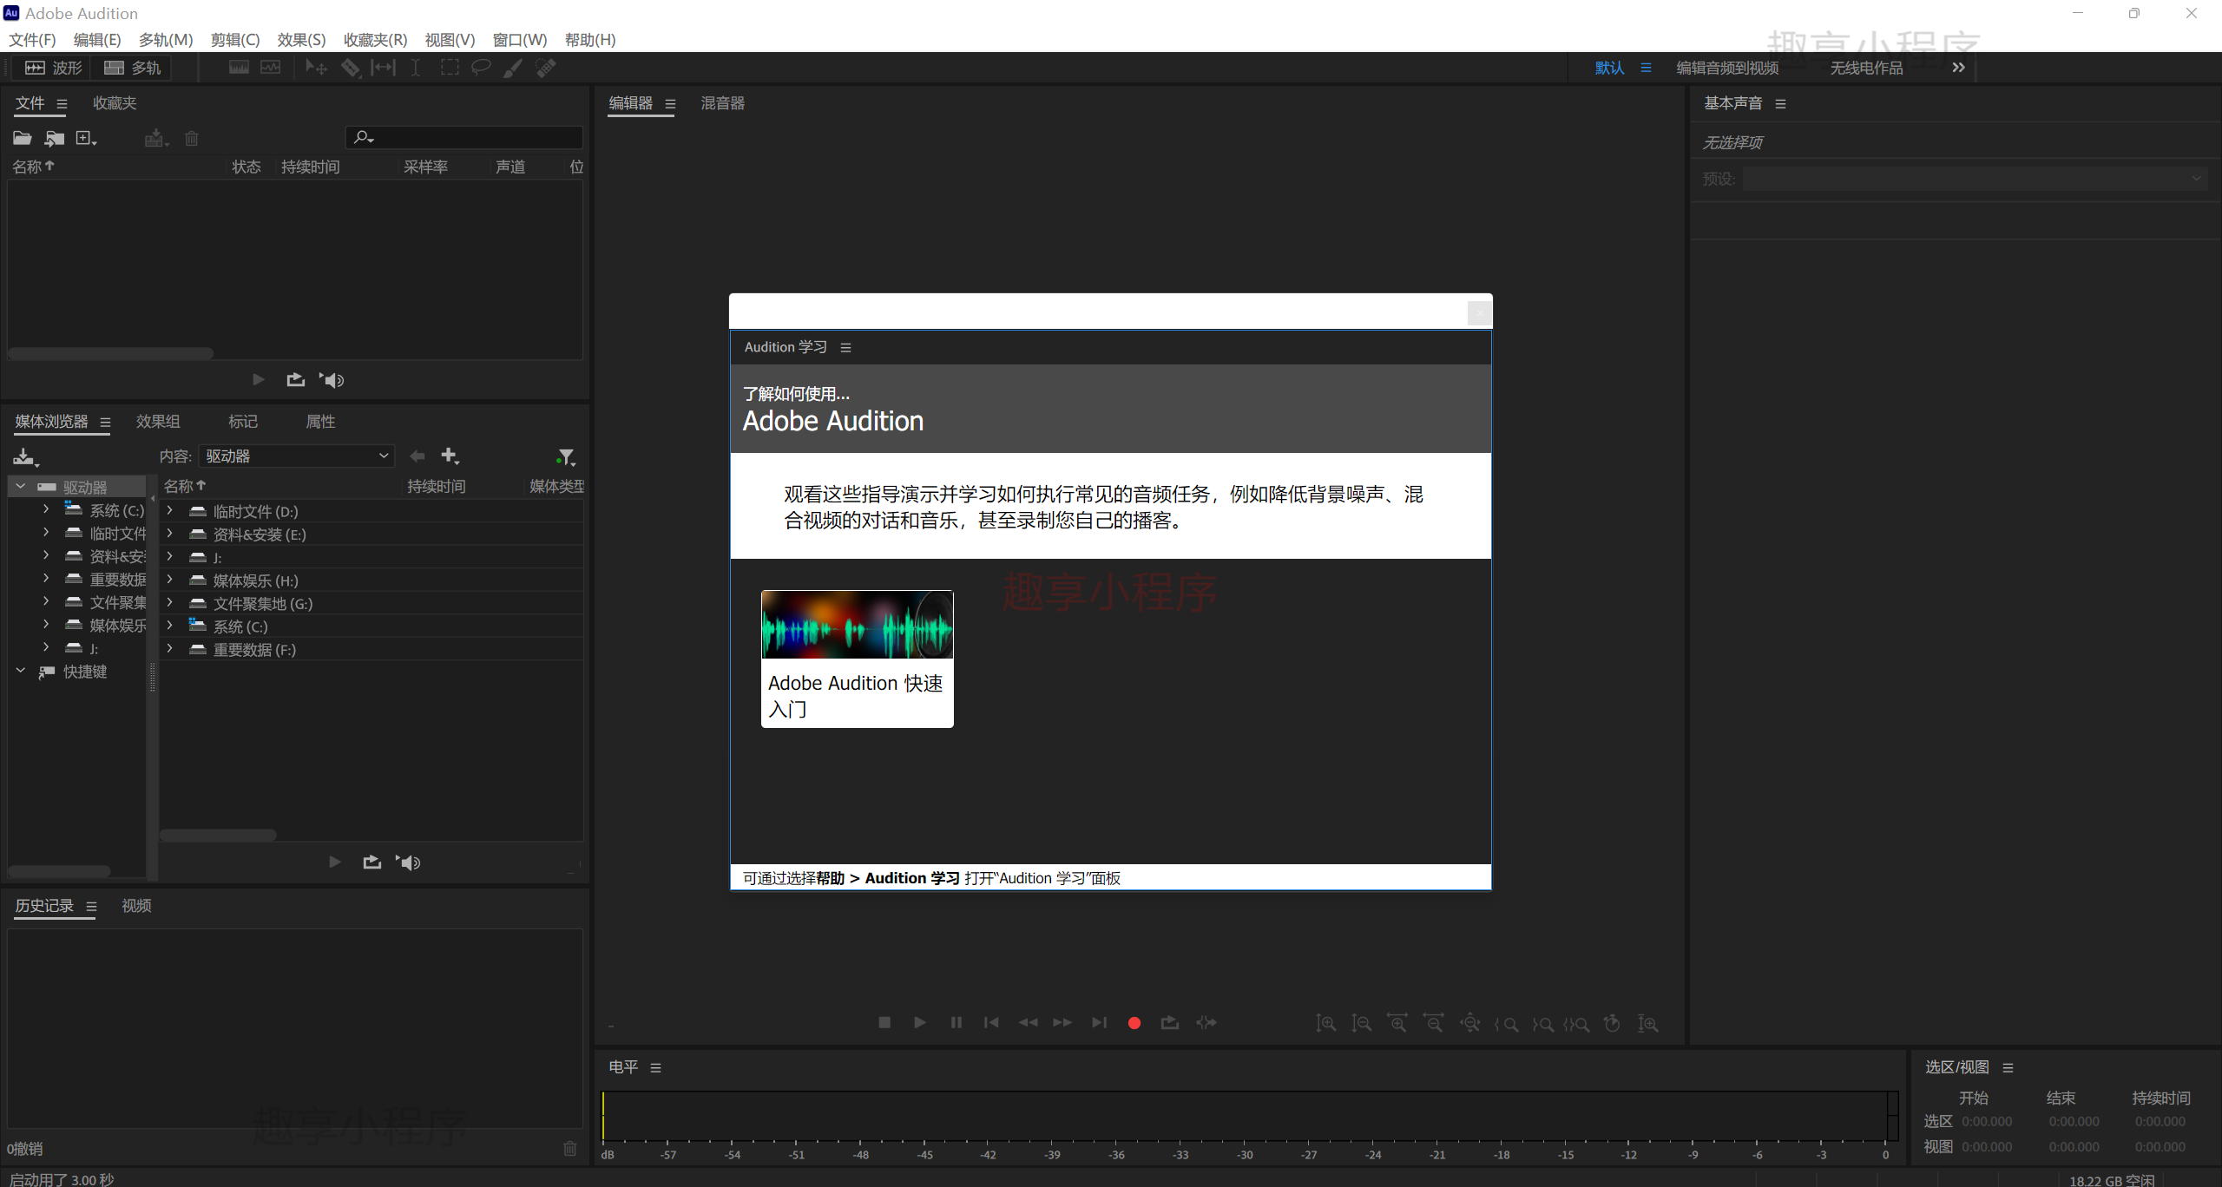Switch to Waveform editor view

53,68
